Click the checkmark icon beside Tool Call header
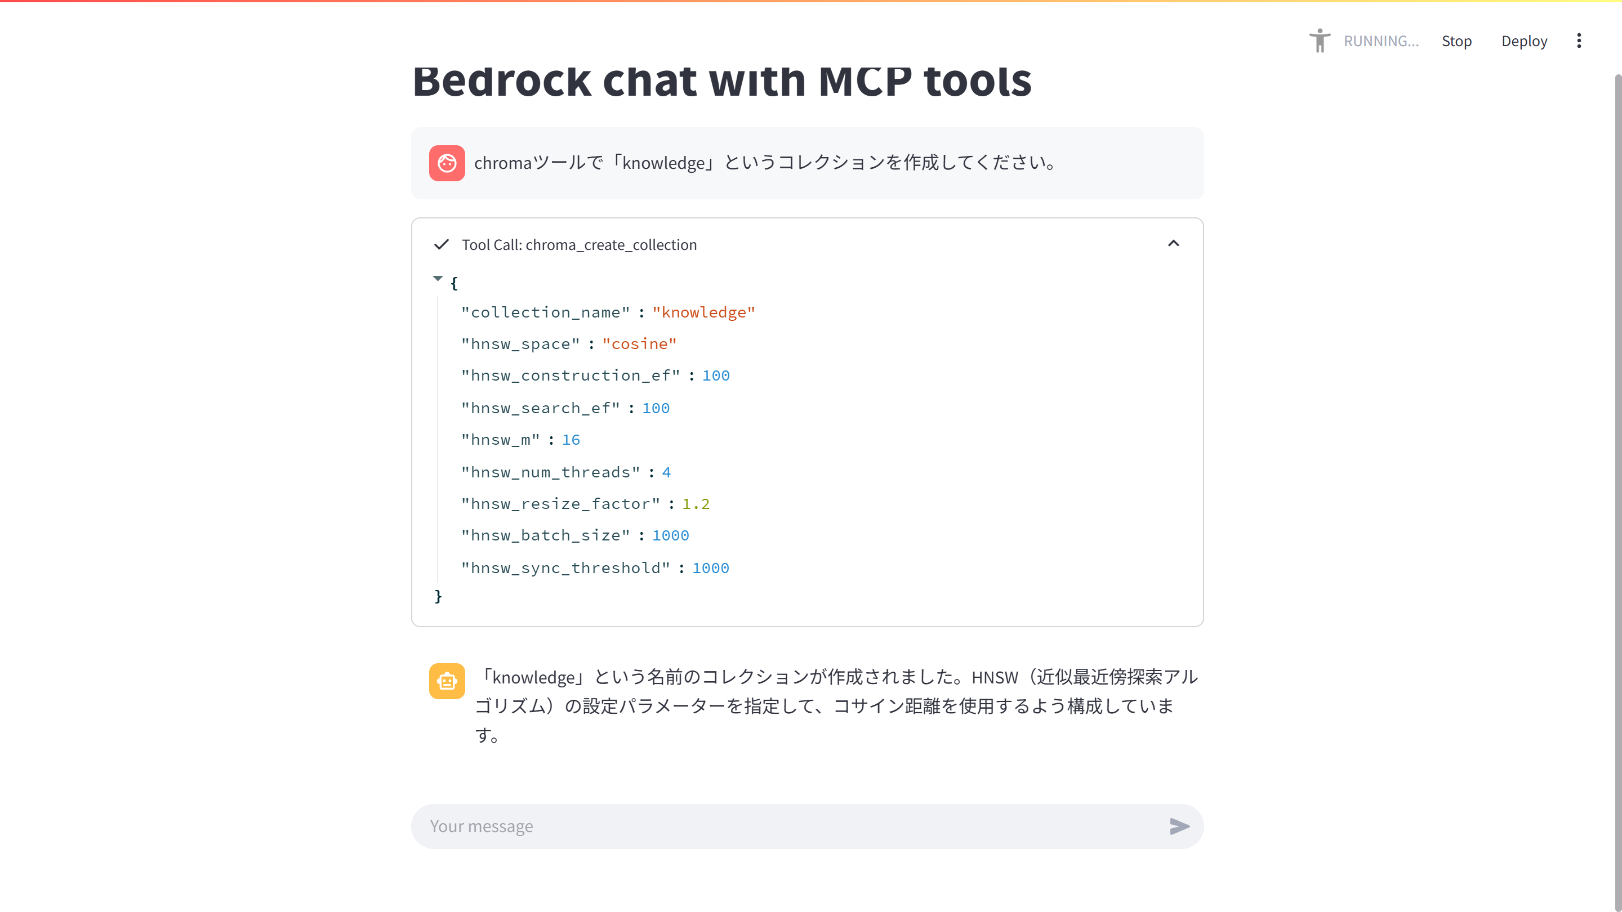The width and height of the screenshot is (1622, 912). point(442,244)
